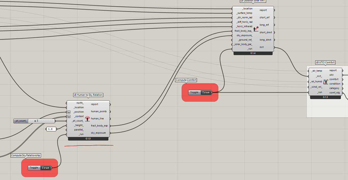The width and height of the screenshot is (348, 180).
Task: Click the flatten arrow icon on _context input
Action: 69,116
